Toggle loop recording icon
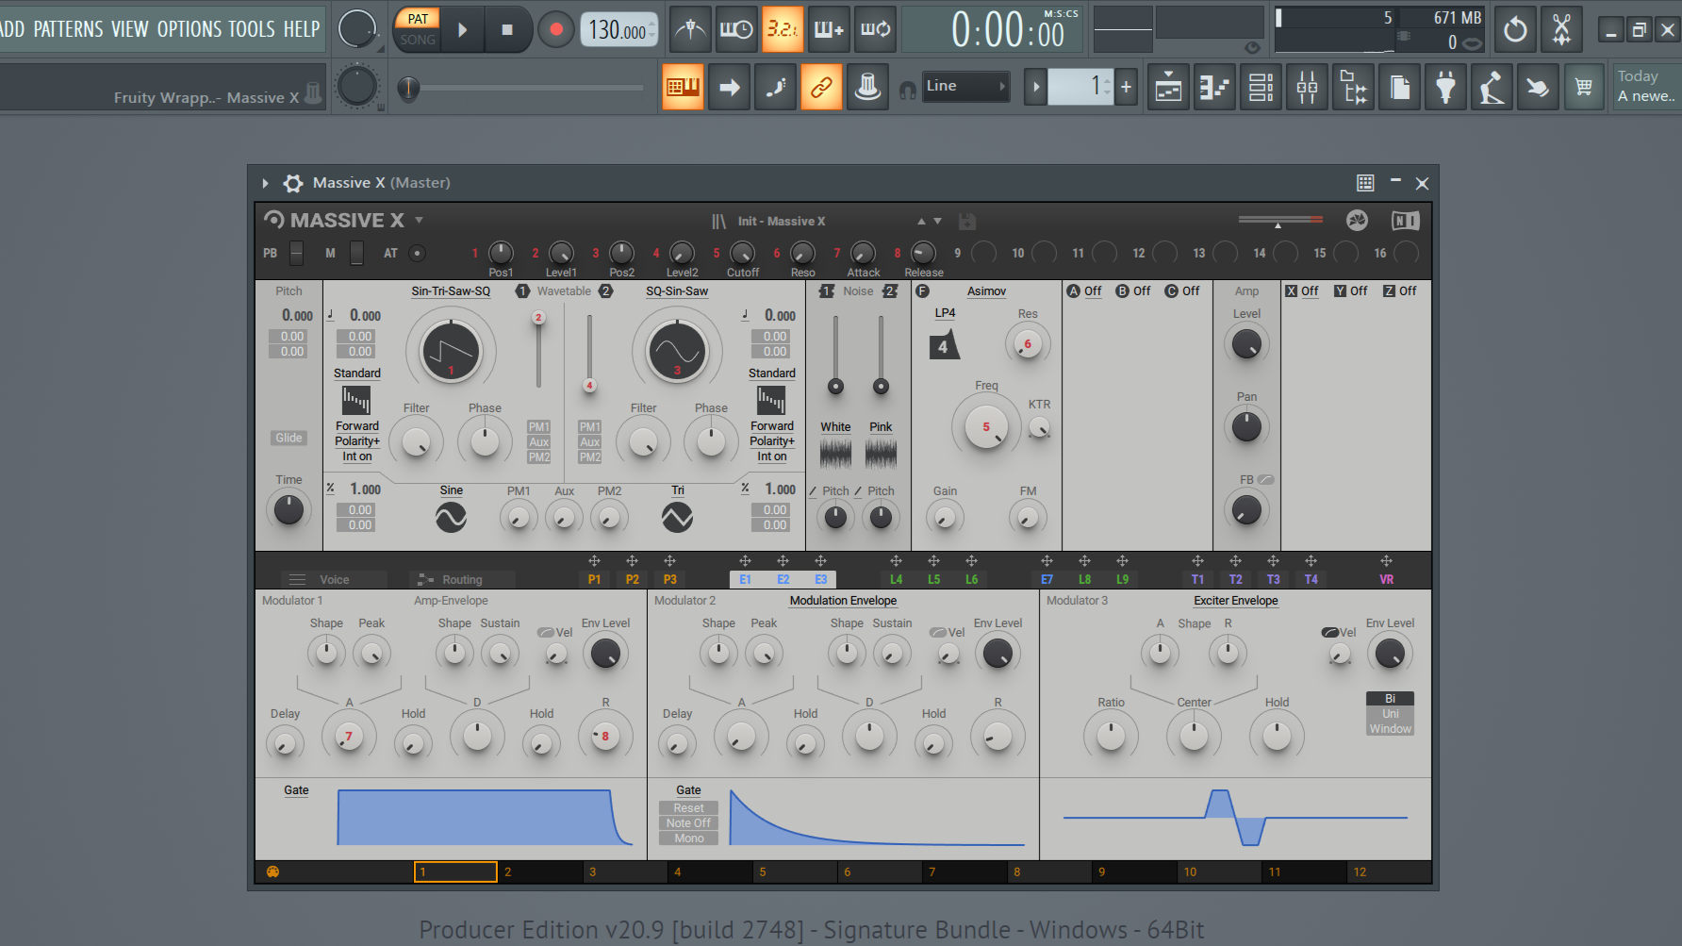Screen dimensions: 1682x946 875,30
